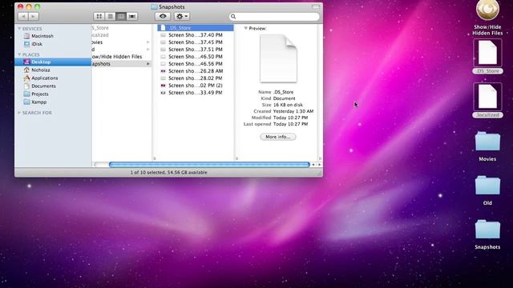Collapse the PLACES sidebar section

click(x=19, y=54)
